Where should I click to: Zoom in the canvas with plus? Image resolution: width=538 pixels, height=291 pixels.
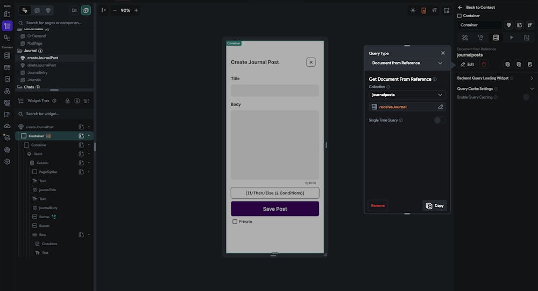click(136, 10)
